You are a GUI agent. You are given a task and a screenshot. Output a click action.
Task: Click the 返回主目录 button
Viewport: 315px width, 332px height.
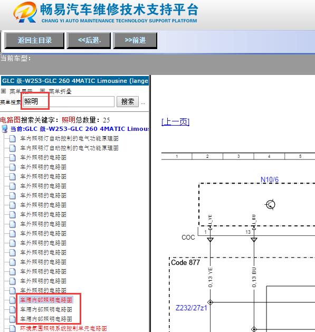tap(34, 41)
